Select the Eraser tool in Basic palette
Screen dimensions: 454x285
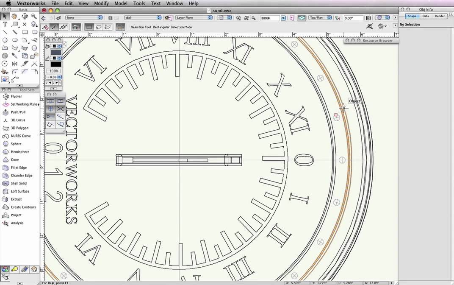coord(5,79)
